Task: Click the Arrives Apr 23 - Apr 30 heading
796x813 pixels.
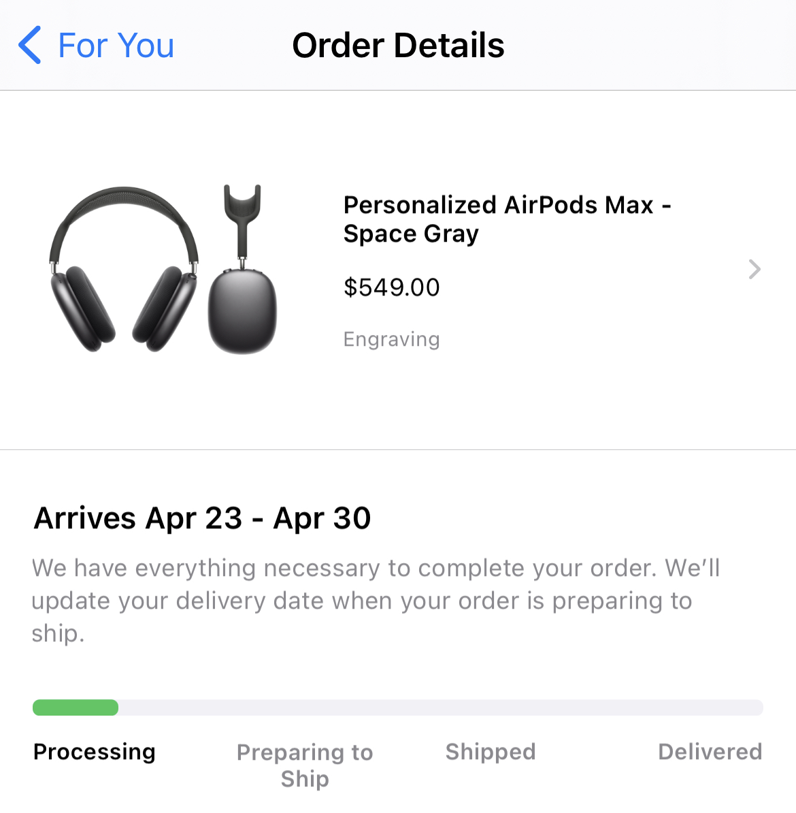Action: [202, 518]
